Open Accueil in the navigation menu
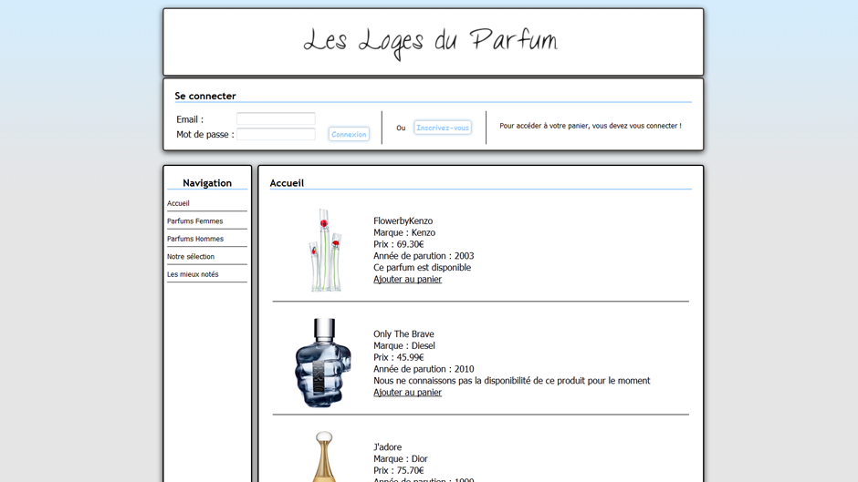The height and width of the screenshot is (482, 858). click(178, 203)
